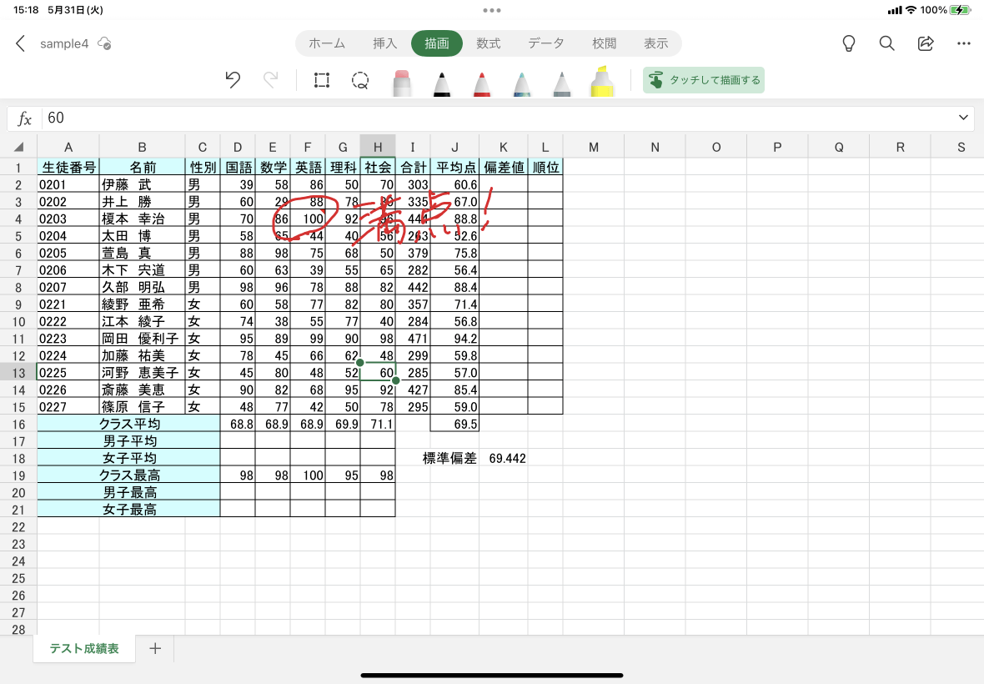Select the テスト成績表 sheet tab
The image size is (984, 684).
click(x=84, y=648)
